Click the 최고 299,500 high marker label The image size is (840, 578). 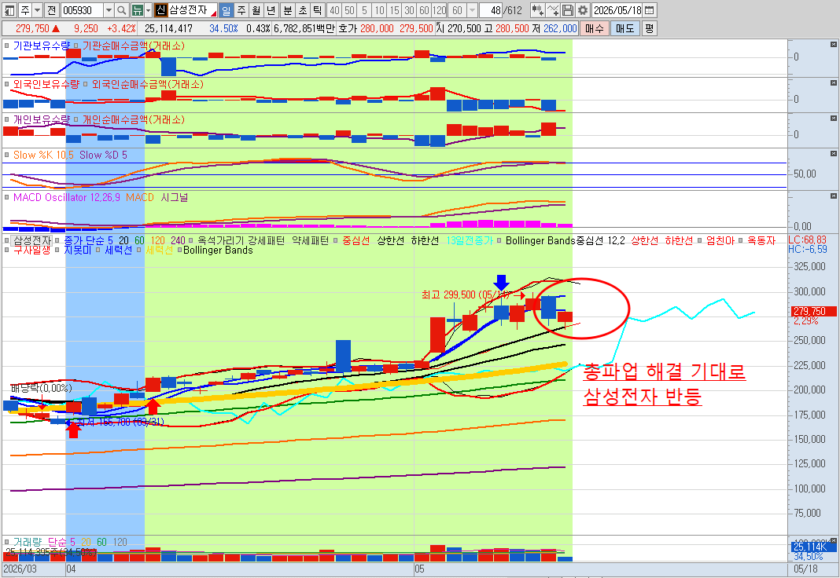coord(466,294)
